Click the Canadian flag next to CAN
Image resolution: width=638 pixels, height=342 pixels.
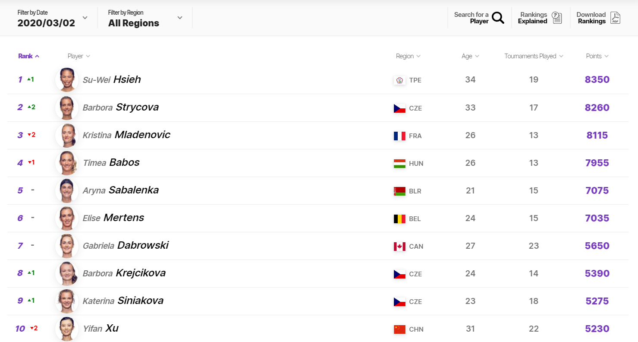pyautogui.click(x=399, y=247)
